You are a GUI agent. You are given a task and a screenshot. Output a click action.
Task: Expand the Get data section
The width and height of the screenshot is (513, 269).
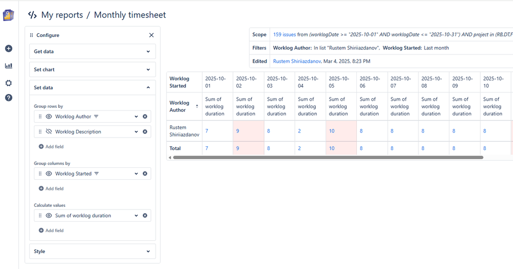pyautogui.click(x=92, y=51)
